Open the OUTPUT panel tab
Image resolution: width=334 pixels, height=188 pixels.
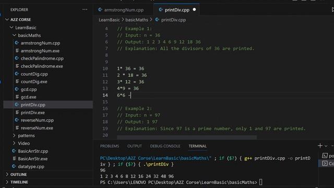point(135,146)
